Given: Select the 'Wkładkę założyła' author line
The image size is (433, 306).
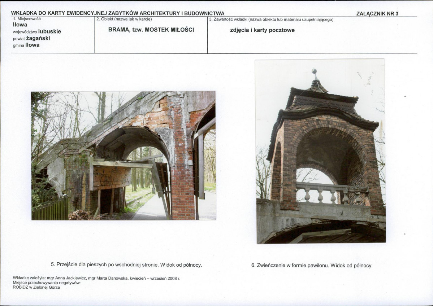Looking at the screenshot, I should coord(96,278).
